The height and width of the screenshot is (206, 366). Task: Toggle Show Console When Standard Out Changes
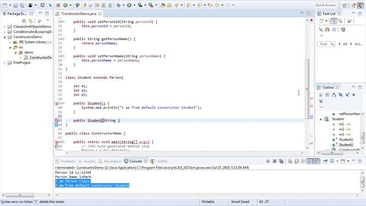coord(310,161)
